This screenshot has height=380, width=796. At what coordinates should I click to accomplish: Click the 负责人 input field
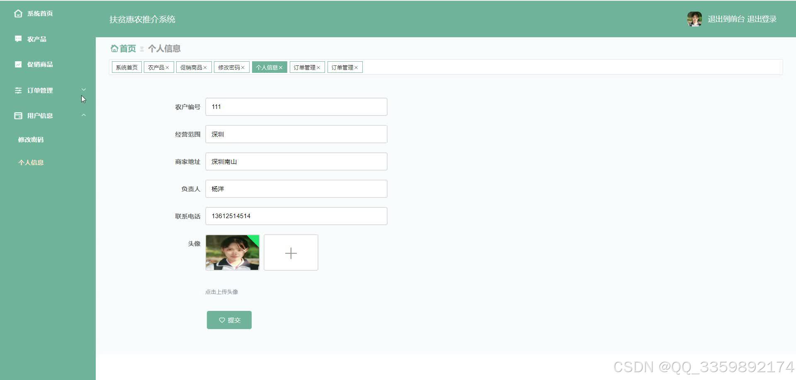pos(296,189)
